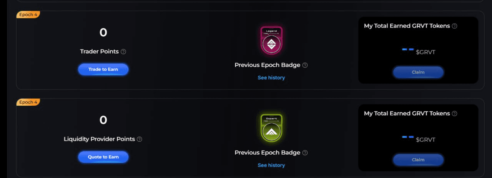Open the help icon beside Liquidity Provider Points
The image size is (492, 178).
coord(140,139)
